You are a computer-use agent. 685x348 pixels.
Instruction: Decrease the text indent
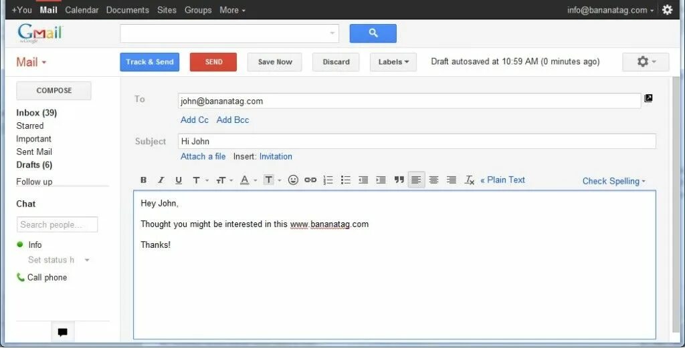point(363,180)
